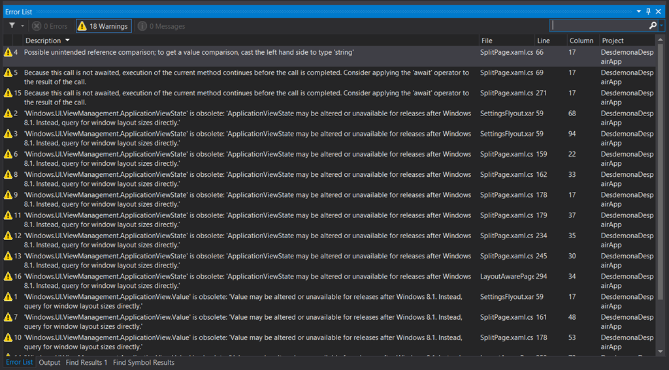Click the auto-hide pin icon
This screenshot has width=669, height=370.
648,12
